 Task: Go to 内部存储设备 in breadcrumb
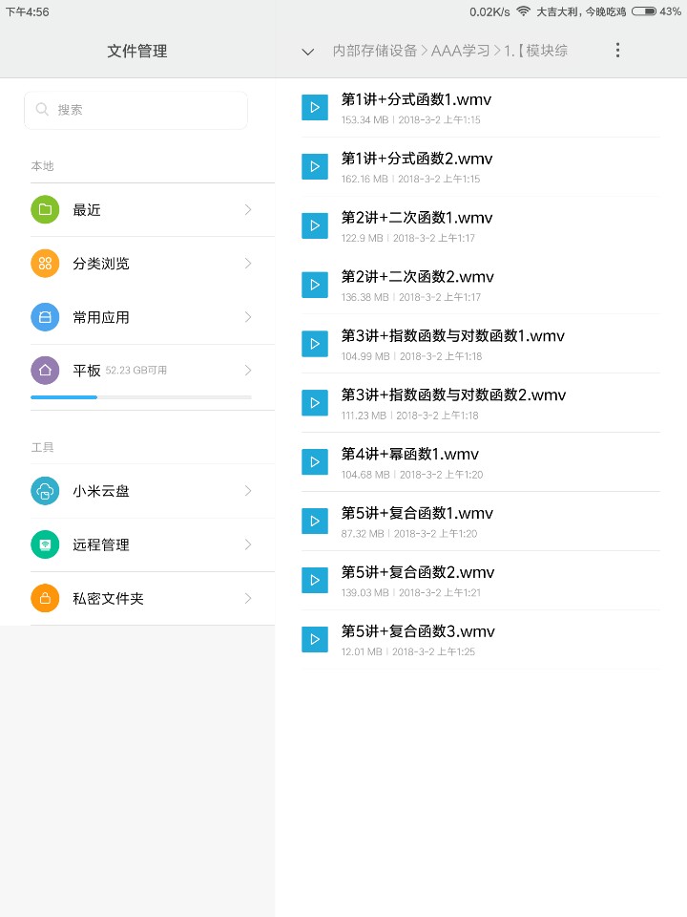coord(375,51)
